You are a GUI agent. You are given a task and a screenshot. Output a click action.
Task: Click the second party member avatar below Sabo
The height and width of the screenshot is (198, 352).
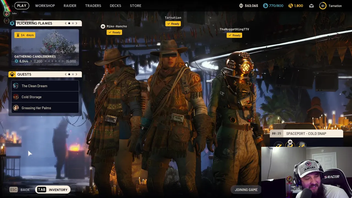(x=6, y=21)
